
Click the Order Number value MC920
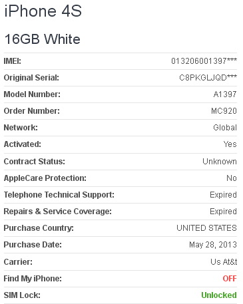224,111
